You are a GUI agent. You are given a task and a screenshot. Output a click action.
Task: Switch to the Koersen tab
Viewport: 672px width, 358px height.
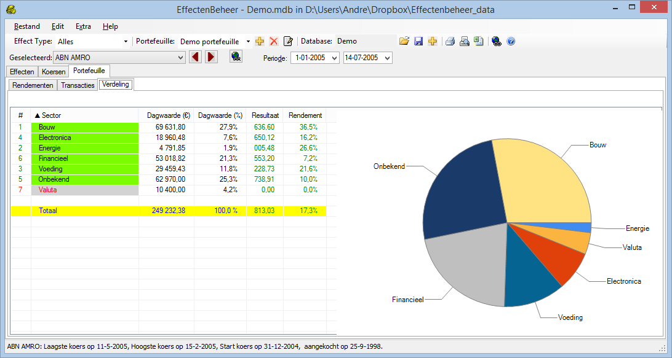click(x=54, y=72)
